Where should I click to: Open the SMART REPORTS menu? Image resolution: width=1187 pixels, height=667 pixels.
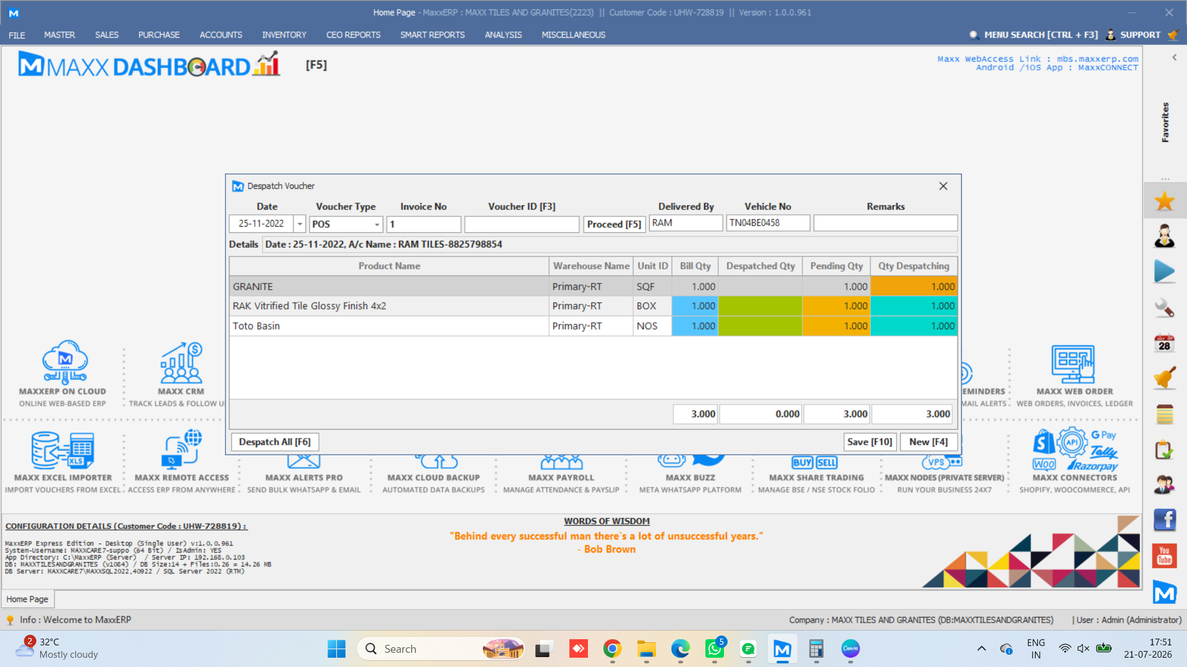(x=432, y=35)
